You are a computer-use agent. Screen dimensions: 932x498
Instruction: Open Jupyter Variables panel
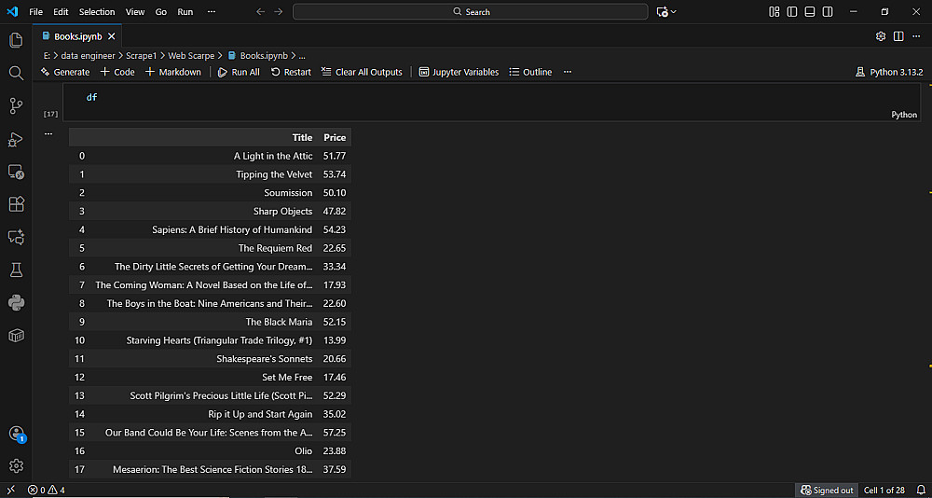click(x=459, y=72)
